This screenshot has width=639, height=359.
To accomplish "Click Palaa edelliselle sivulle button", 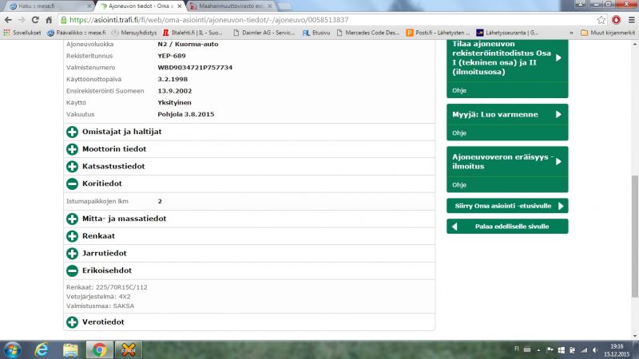I will pyautogui.click(x=507, y=227).
